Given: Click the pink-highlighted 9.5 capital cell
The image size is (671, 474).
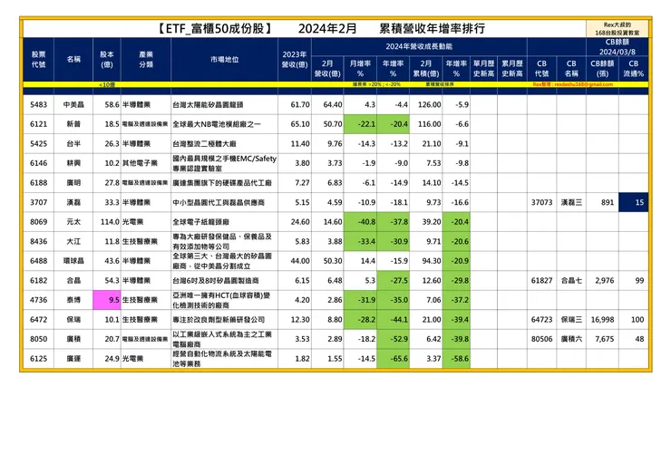Looking at the screenshot, I should click(107, 300).
